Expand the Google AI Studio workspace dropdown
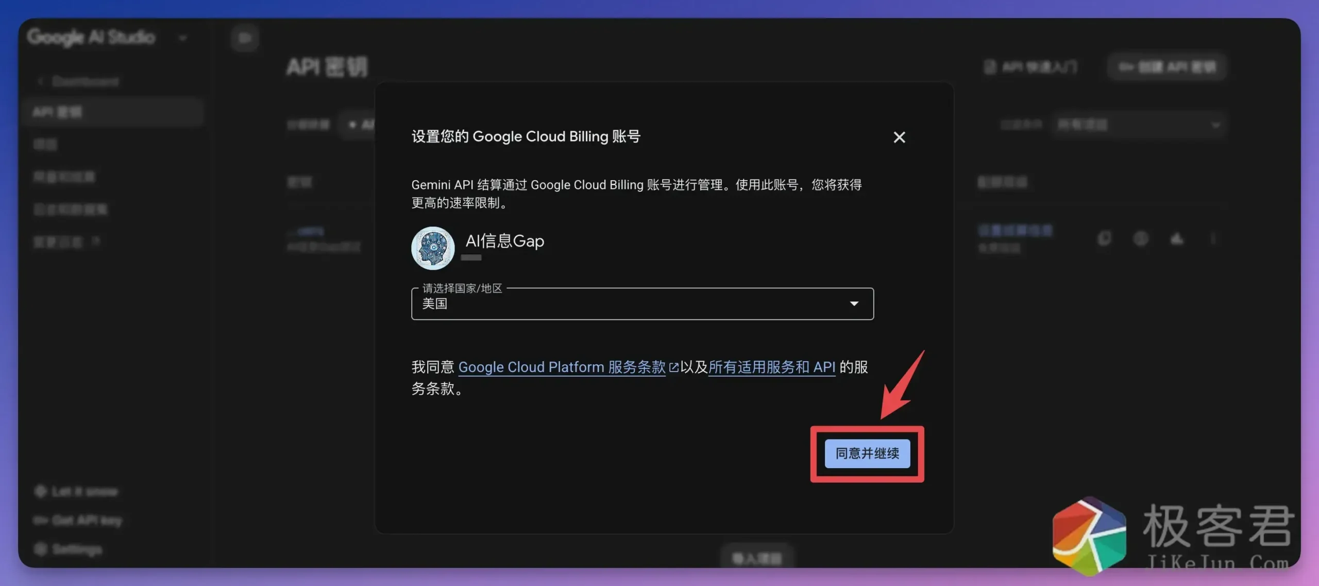This screenshot has width=1319, height=586. tap(184, 37)
